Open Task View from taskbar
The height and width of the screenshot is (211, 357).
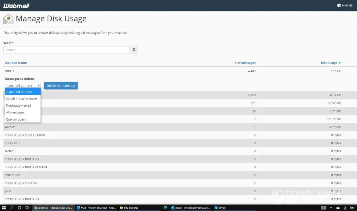27,208
